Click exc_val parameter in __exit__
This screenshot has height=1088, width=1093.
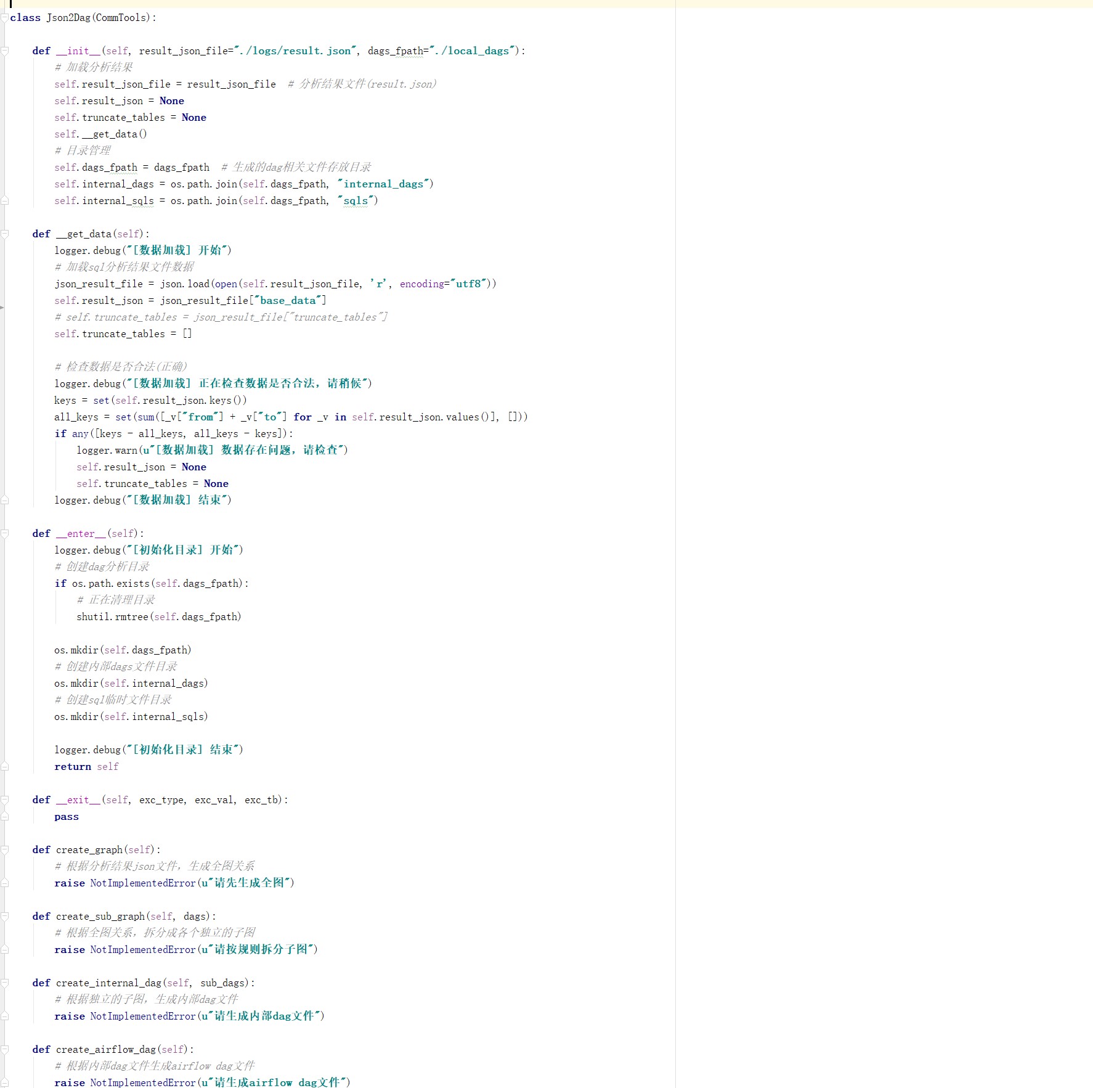(x=214, y=800)
